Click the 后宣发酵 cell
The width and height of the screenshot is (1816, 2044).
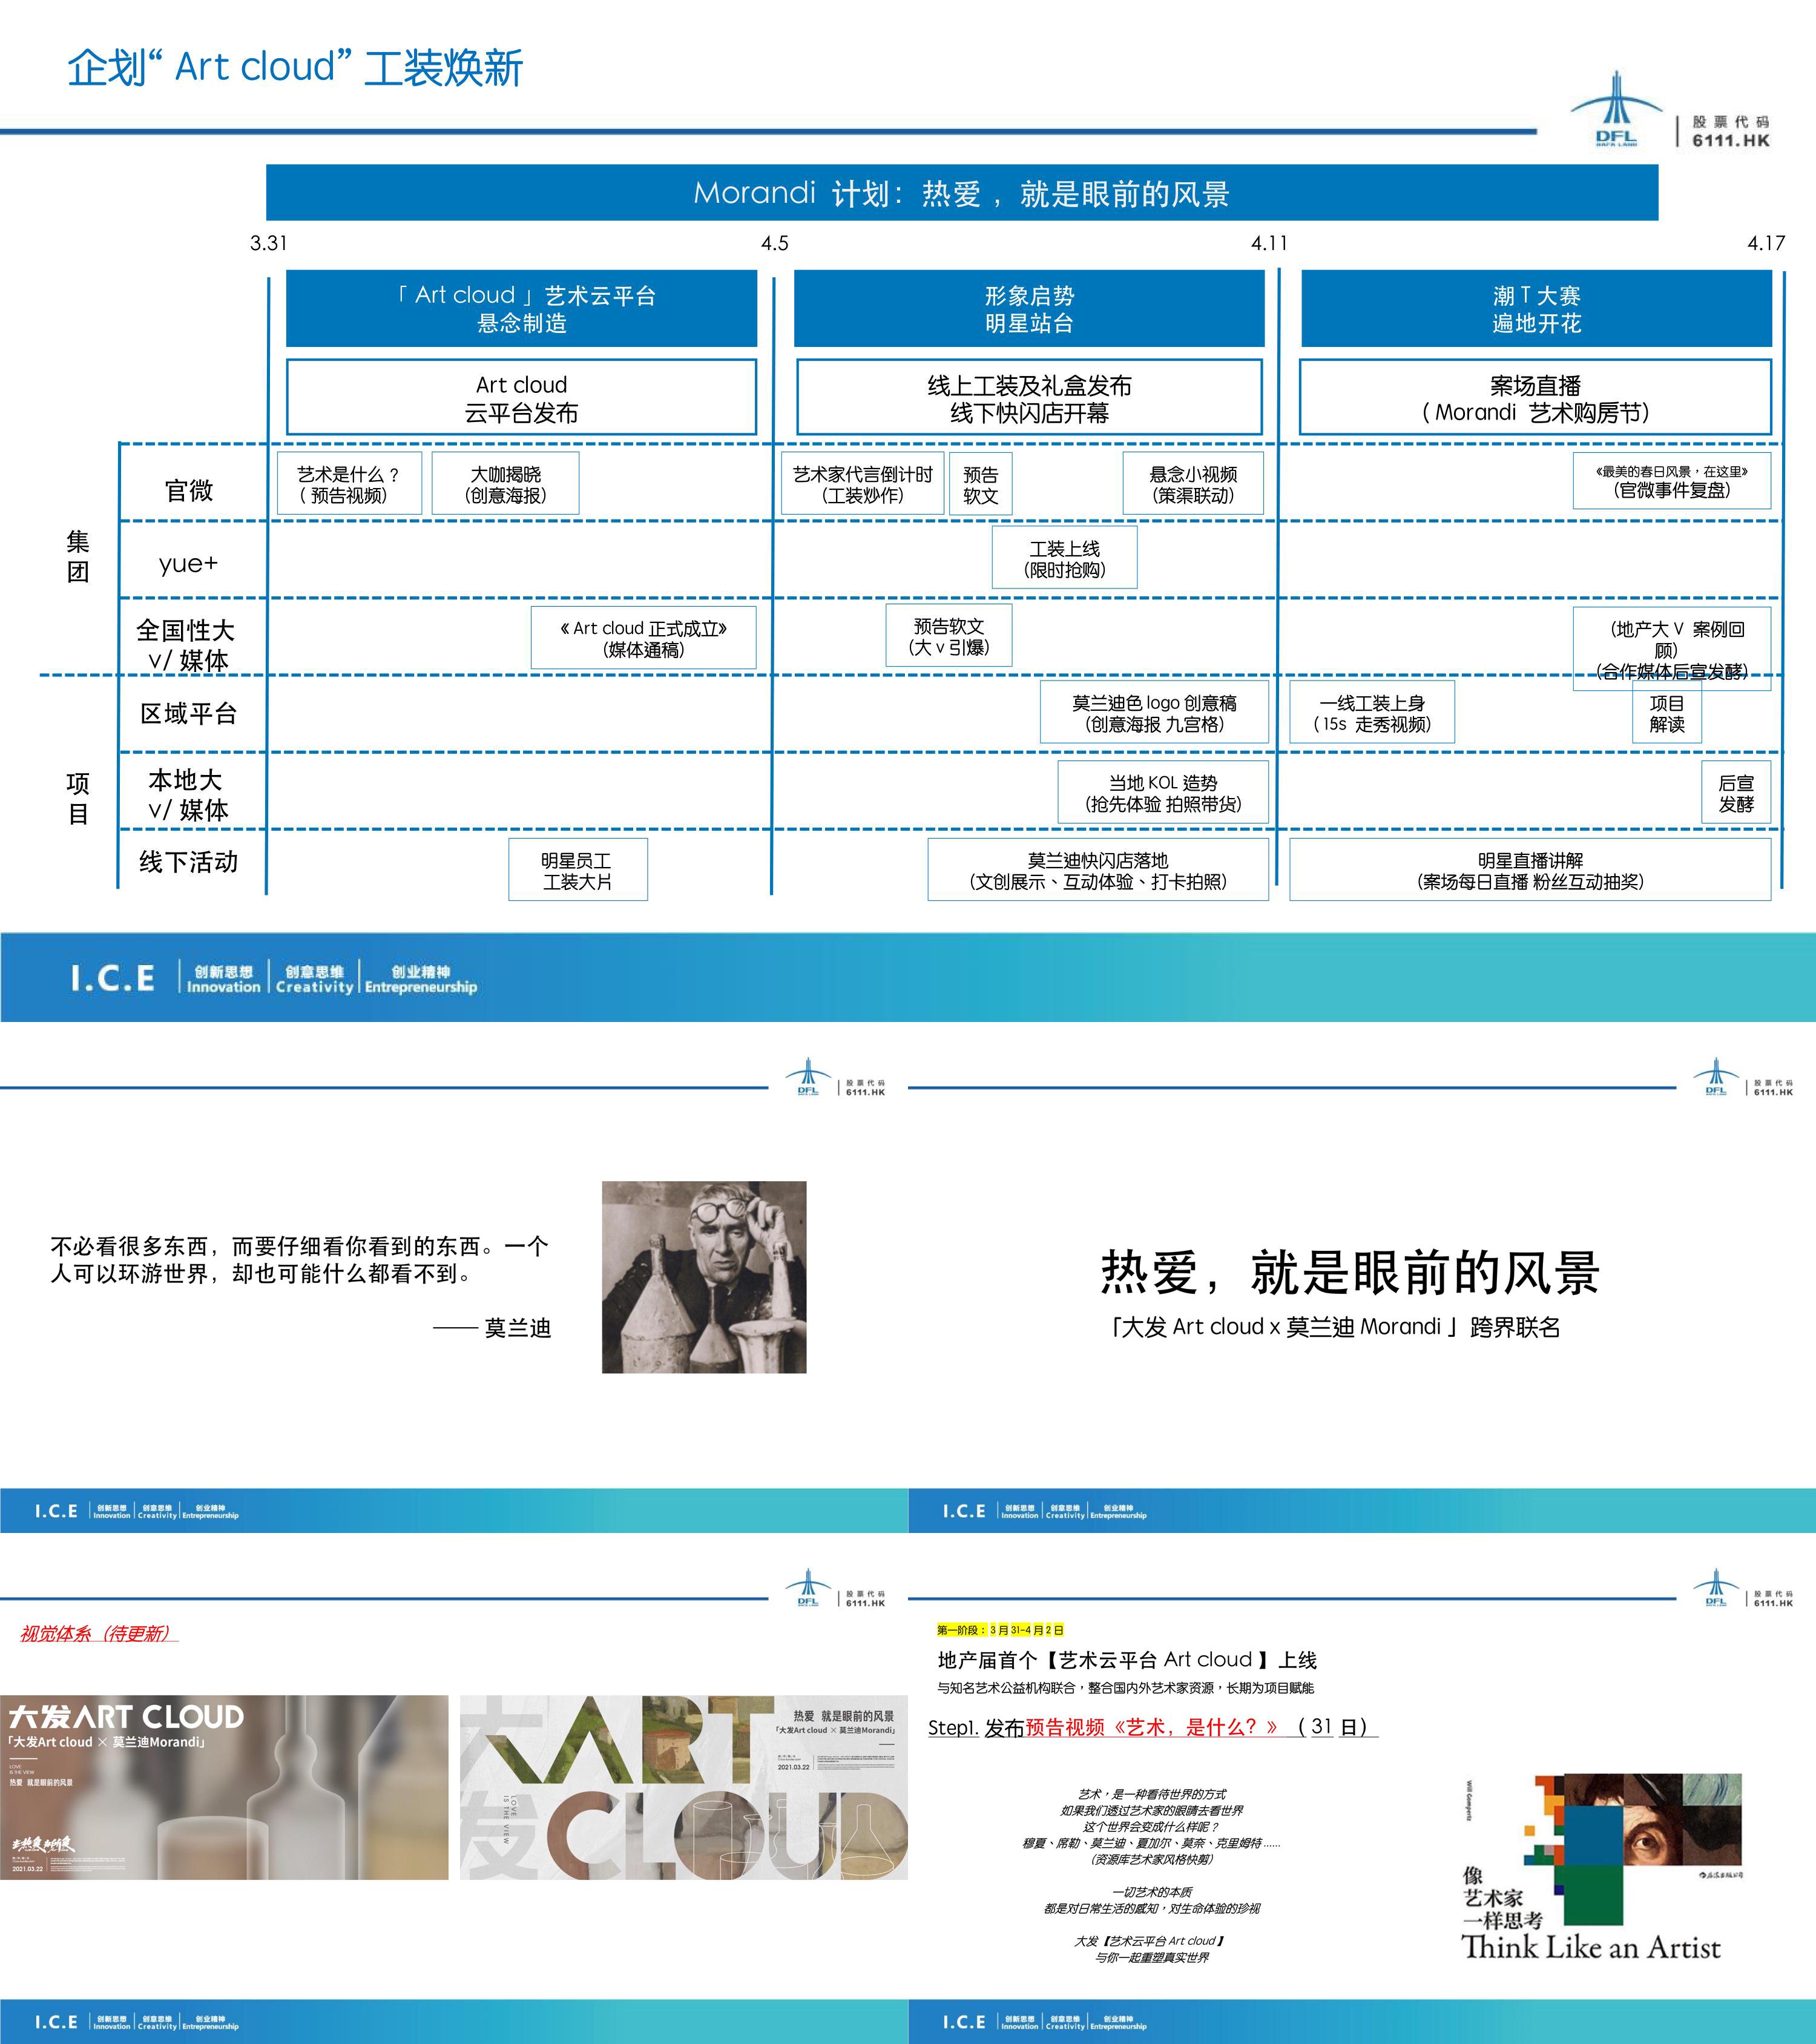point(1736,793)
